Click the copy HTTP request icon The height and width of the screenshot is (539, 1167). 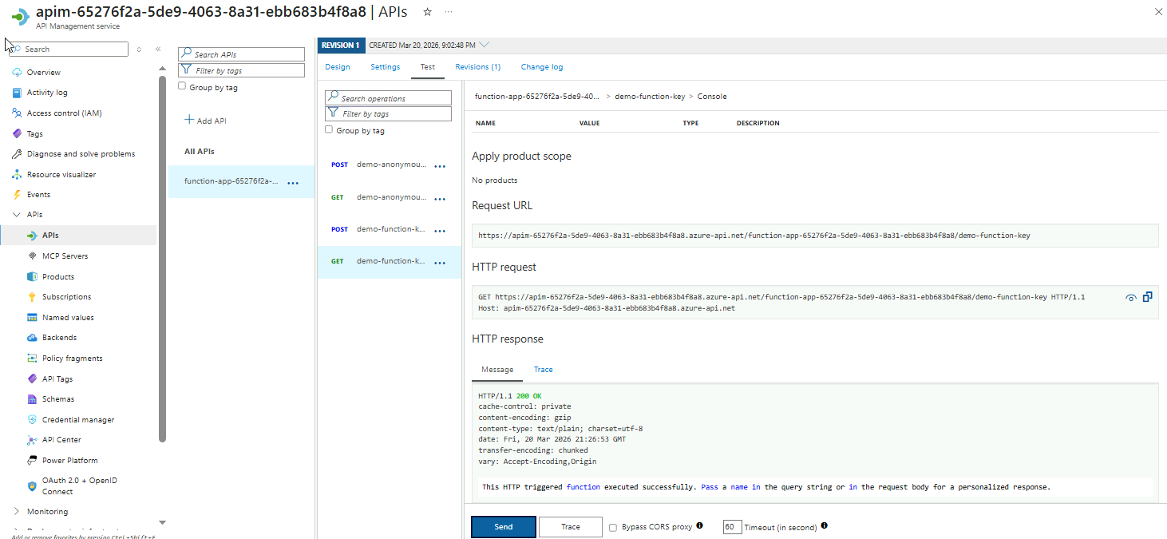[x=1147, y=297]
